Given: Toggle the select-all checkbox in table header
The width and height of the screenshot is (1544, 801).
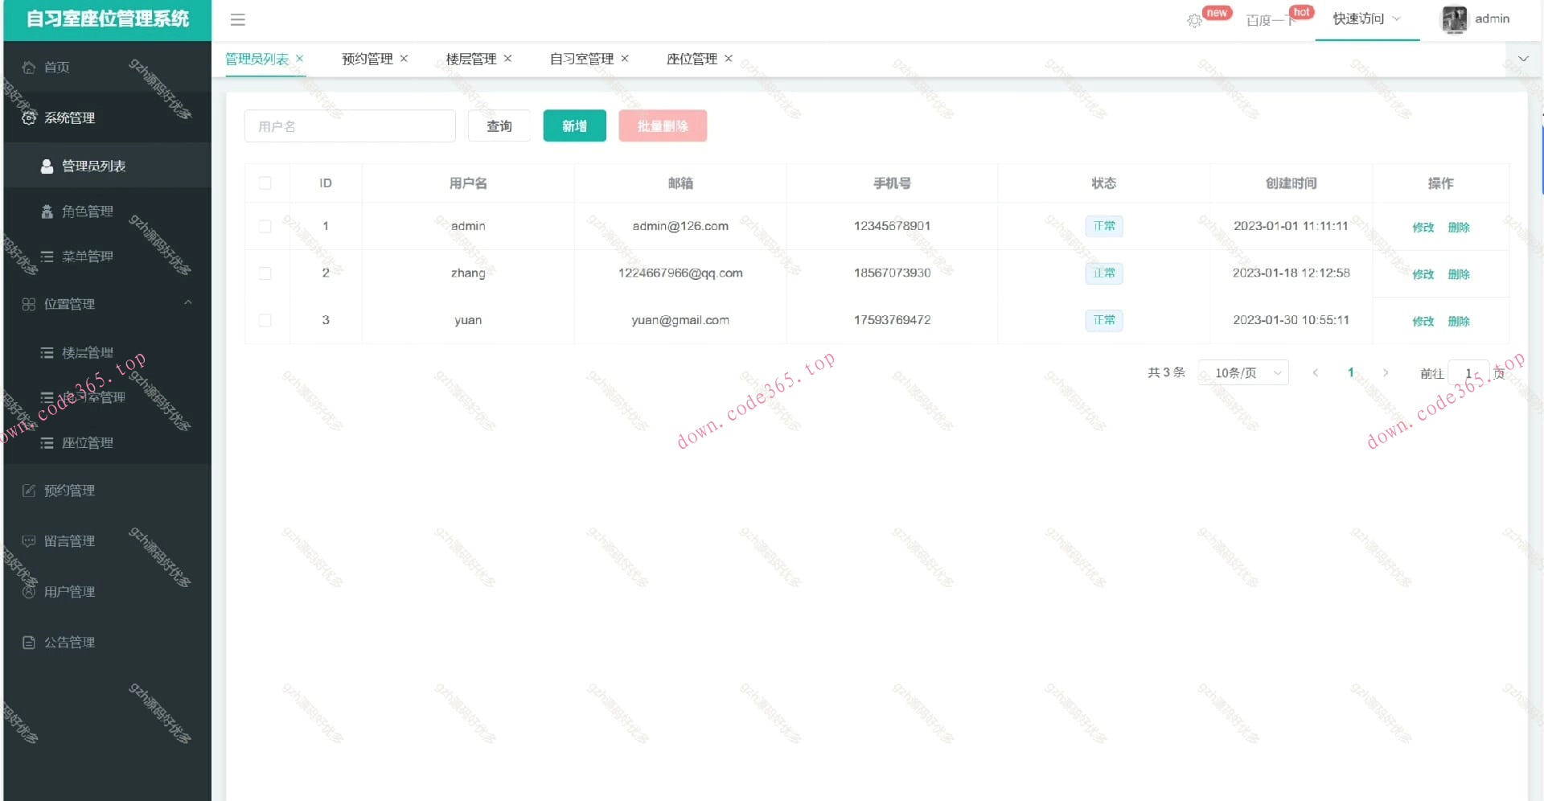Looking at the screenshot, I should (x=265, y=183).
